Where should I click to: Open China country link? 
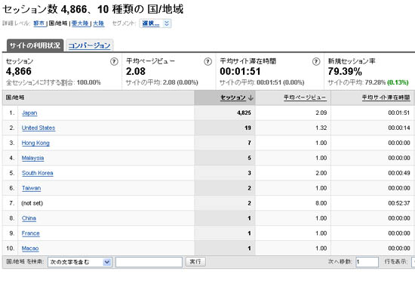coord(29,218)
